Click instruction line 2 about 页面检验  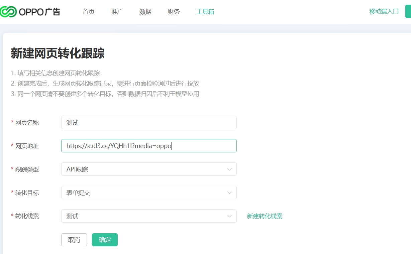coord(105,84)
